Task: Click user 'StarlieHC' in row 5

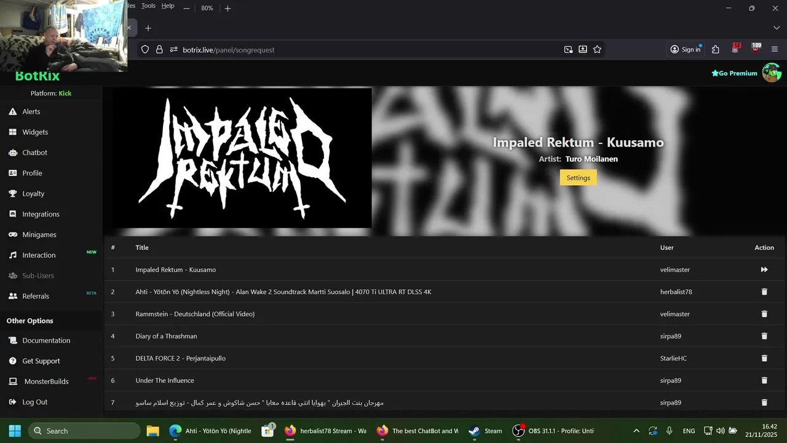Action: pyautogui.click(x=673, y=358)
